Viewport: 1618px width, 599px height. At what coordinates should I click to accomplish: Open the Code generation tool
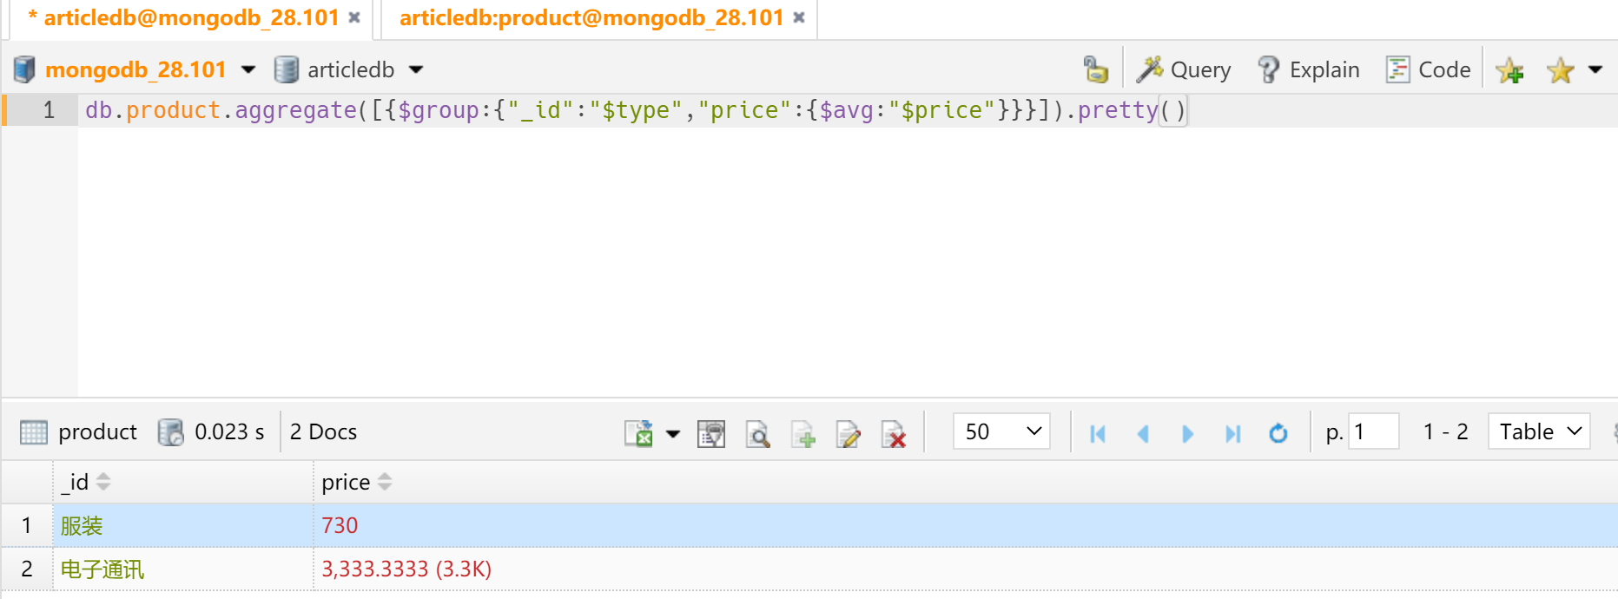[x=1428, y=69]
